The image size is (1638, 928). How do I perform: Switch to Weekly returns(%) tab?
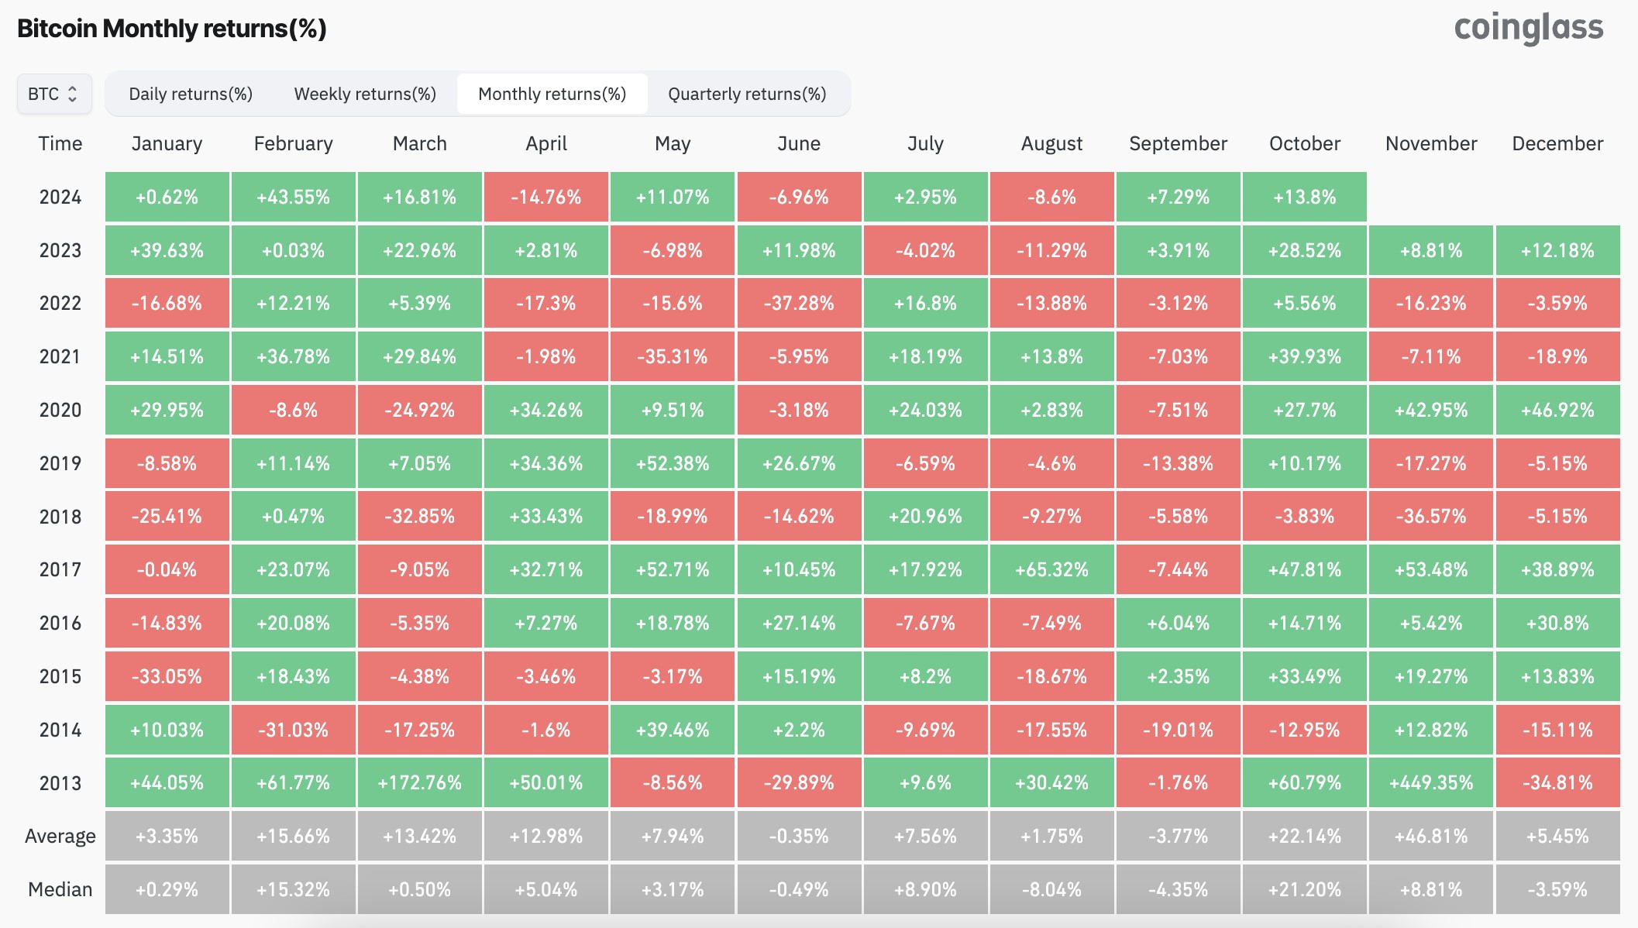(365, 94)
